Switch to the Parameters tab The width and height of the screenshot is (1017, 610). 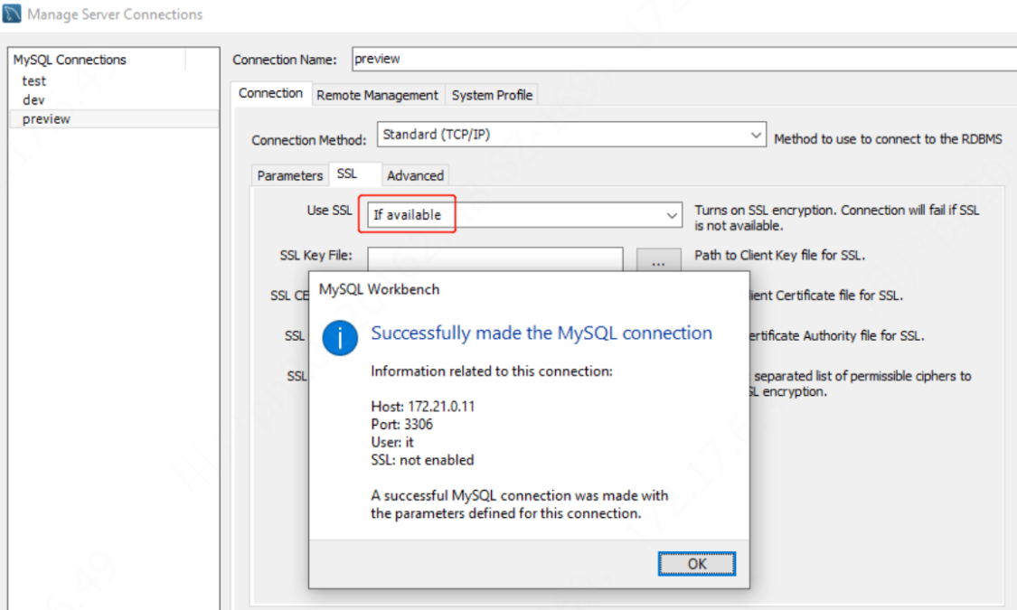(x=290, y=175)
